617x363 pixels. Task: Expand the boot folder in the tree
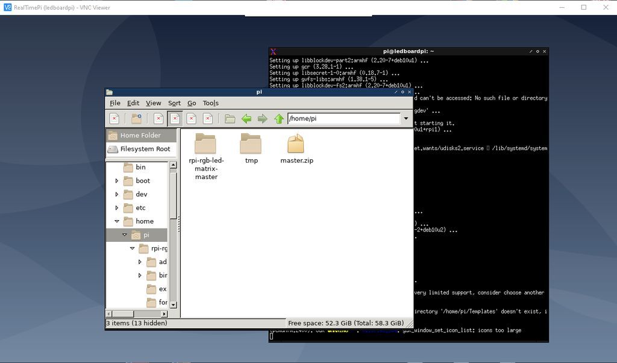[117, 181]
